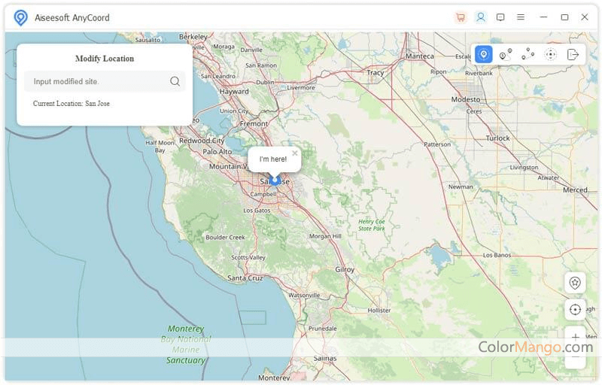Click the exit icon in map toolbar
Screen dimensions: 602x385
573,54
